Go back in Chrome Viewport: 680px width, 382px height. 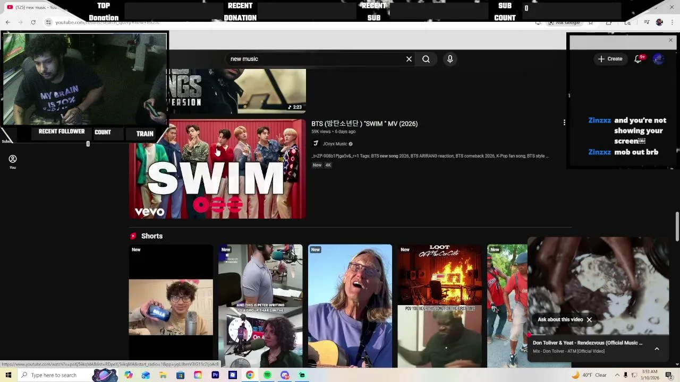pyautogui.click(x=8, y=22)
